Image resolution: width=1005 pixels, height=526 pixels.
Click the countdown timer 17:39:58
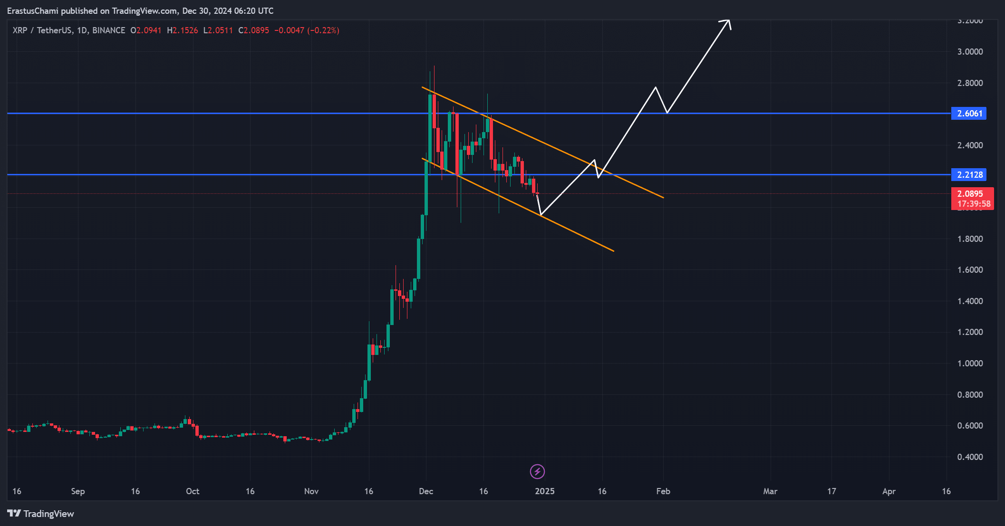pyautogui.click(x=974, y=204)
